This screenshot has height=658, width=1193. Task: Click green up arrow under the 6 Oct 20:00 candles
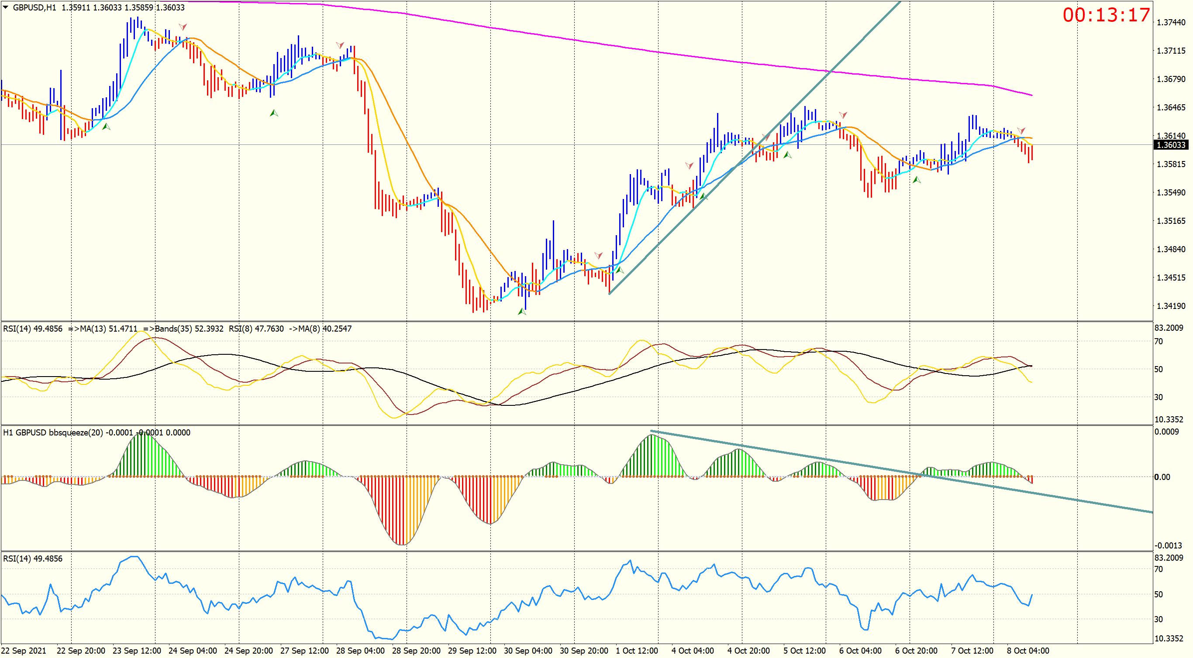tap(917, 179)
